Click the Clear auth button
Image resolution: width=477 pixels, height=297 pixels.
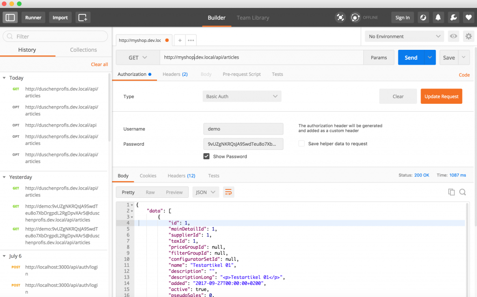[398, 96]
